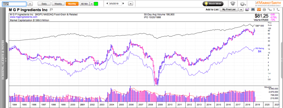
Task: Advance date with right arrow
Action: (x=123, y=4)
